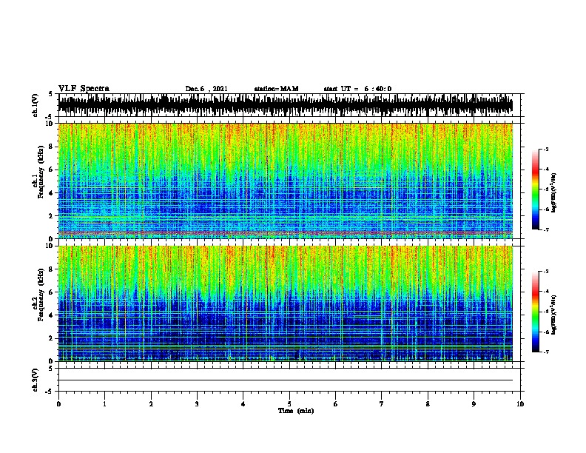
Task: Click the "4" kHz tick of ch.2 spectrogram
Action: (x=51, y=315)
